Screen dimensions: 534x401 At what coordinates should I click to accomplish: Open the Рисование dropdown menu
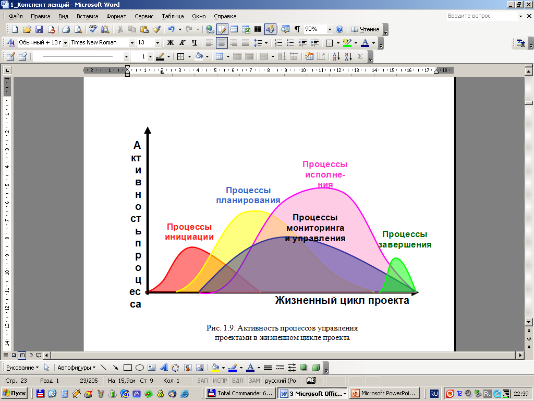(22, 368)
